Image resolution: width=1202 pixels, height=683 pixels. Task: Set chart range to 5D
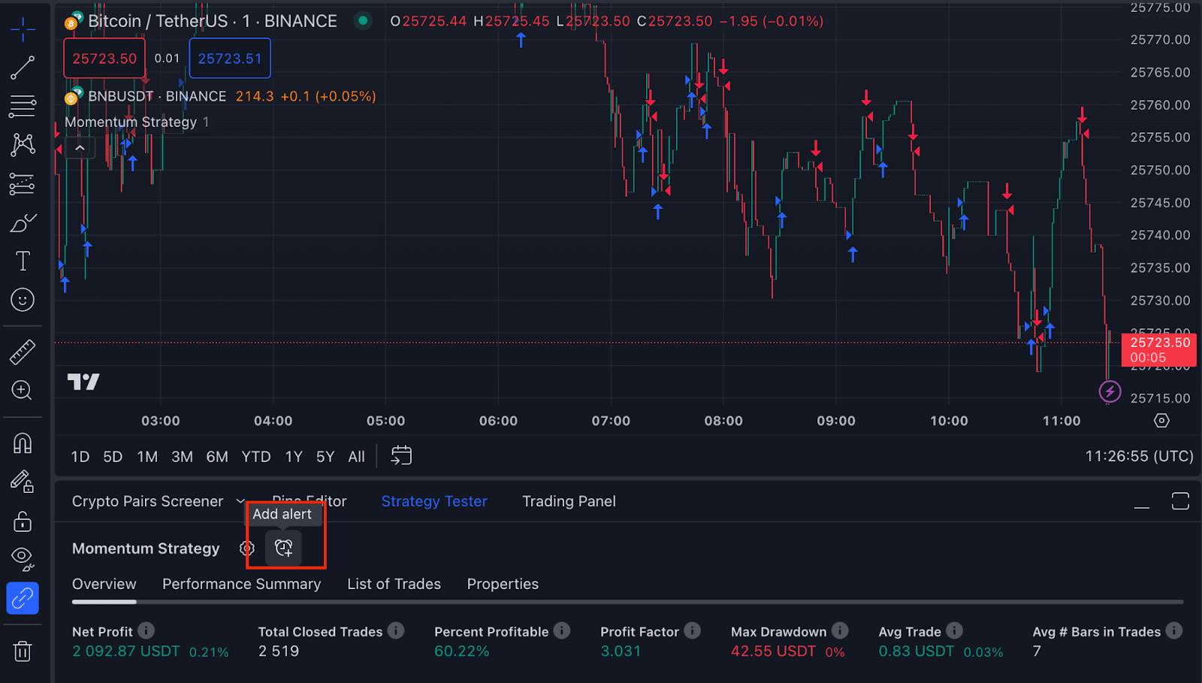coord(113,457)
